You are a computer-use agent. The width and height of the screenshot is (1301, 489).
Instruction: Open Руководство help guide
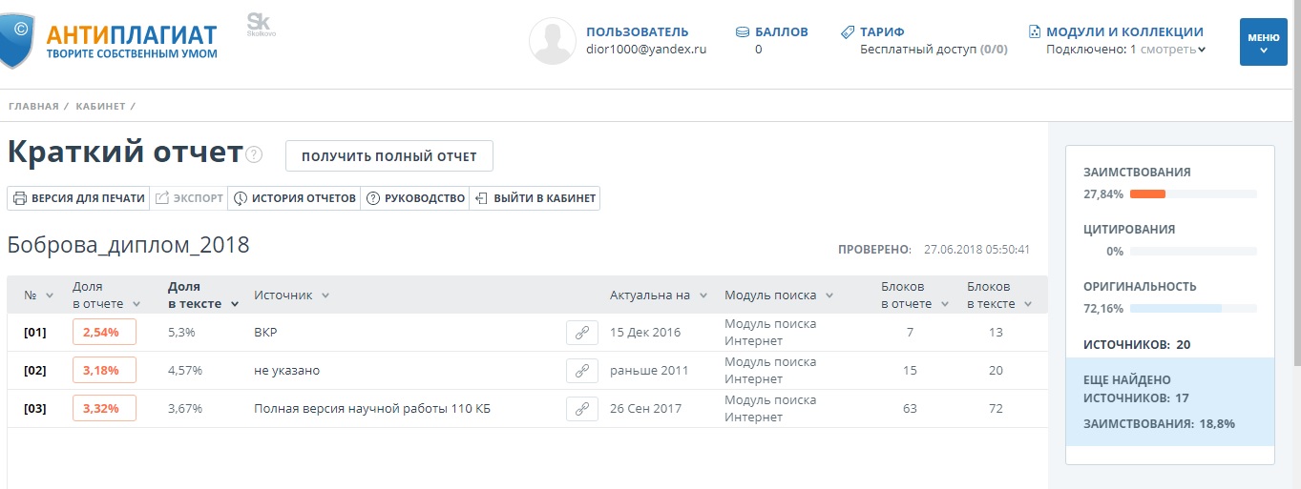click(415, 198)
